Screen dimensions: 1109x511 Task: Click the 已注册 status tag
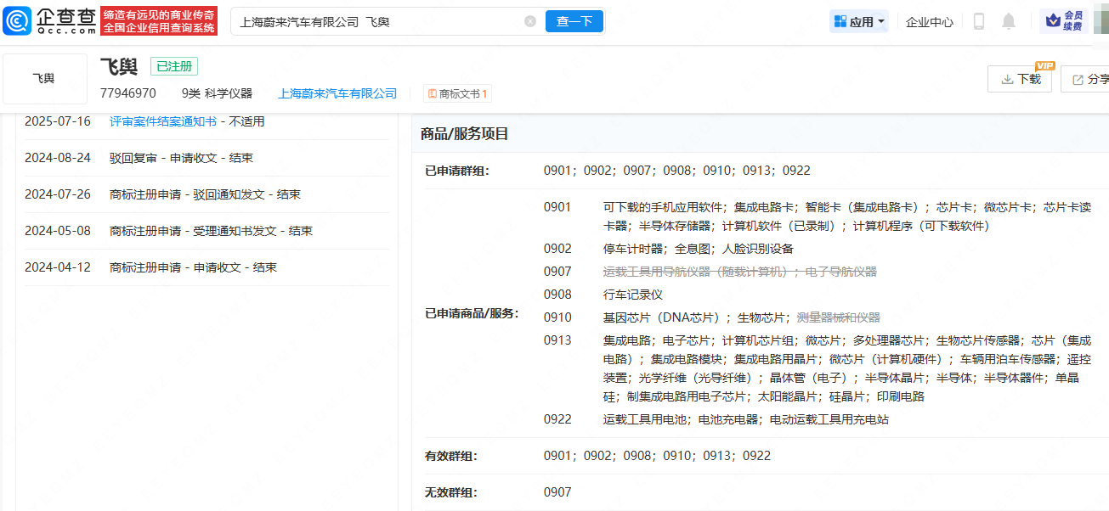click(173, 66)
